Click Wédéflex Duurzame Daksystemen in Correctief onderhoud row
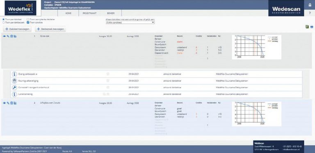315x153 pixels. (232, 87)
